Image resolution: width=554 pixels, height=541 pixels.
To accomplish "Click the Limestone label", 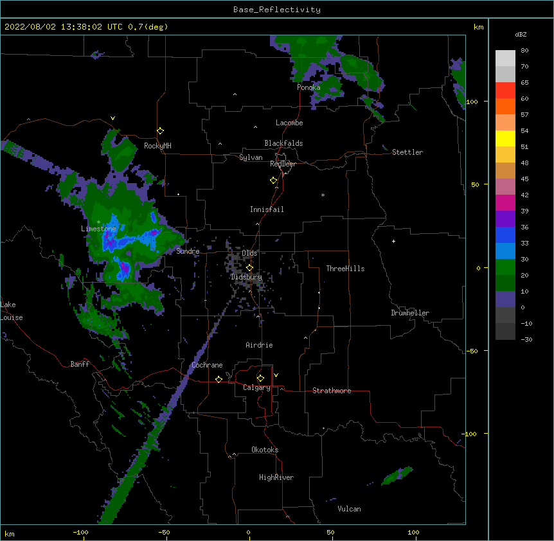I will tap(98, 229).
